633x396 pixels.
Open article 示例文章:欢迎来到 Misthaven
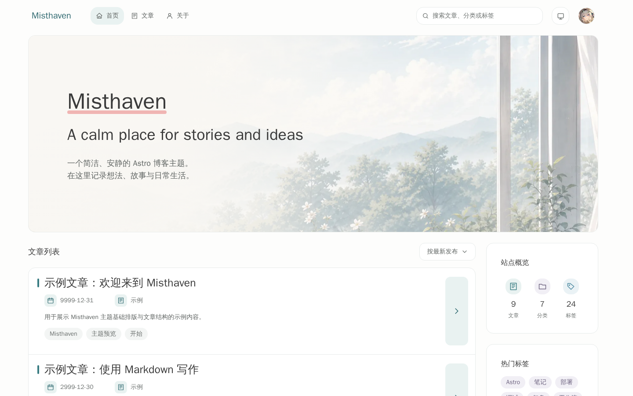click(x=120, y=283)
